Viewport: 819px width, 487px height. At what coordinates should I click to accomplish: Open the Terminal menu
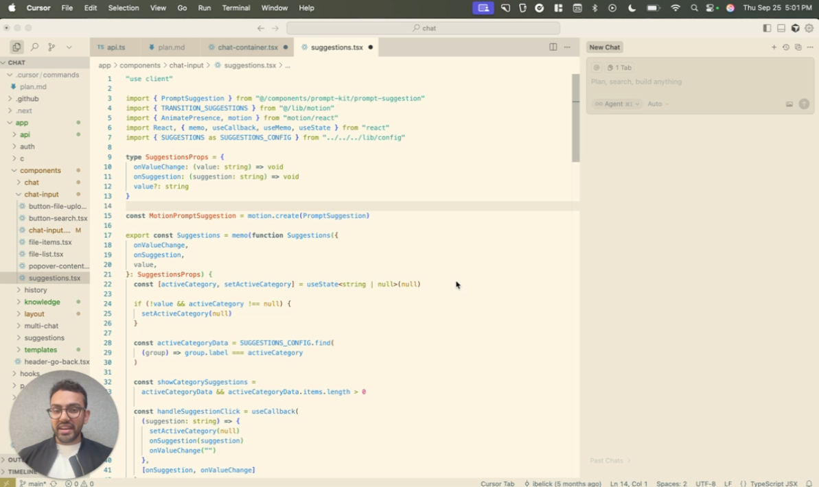[x=235, y=8]
